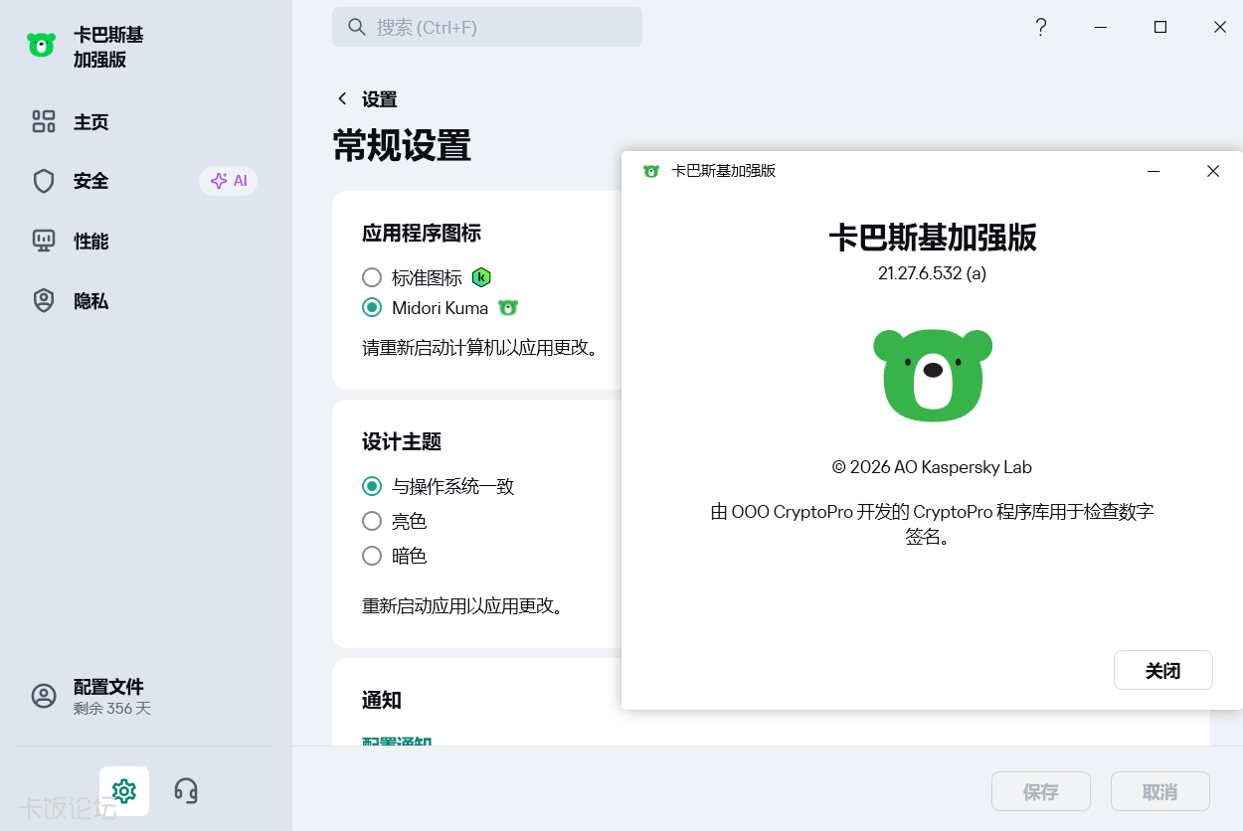
Task: Go back using the chevron beside 设置
Action: (342, 98)
